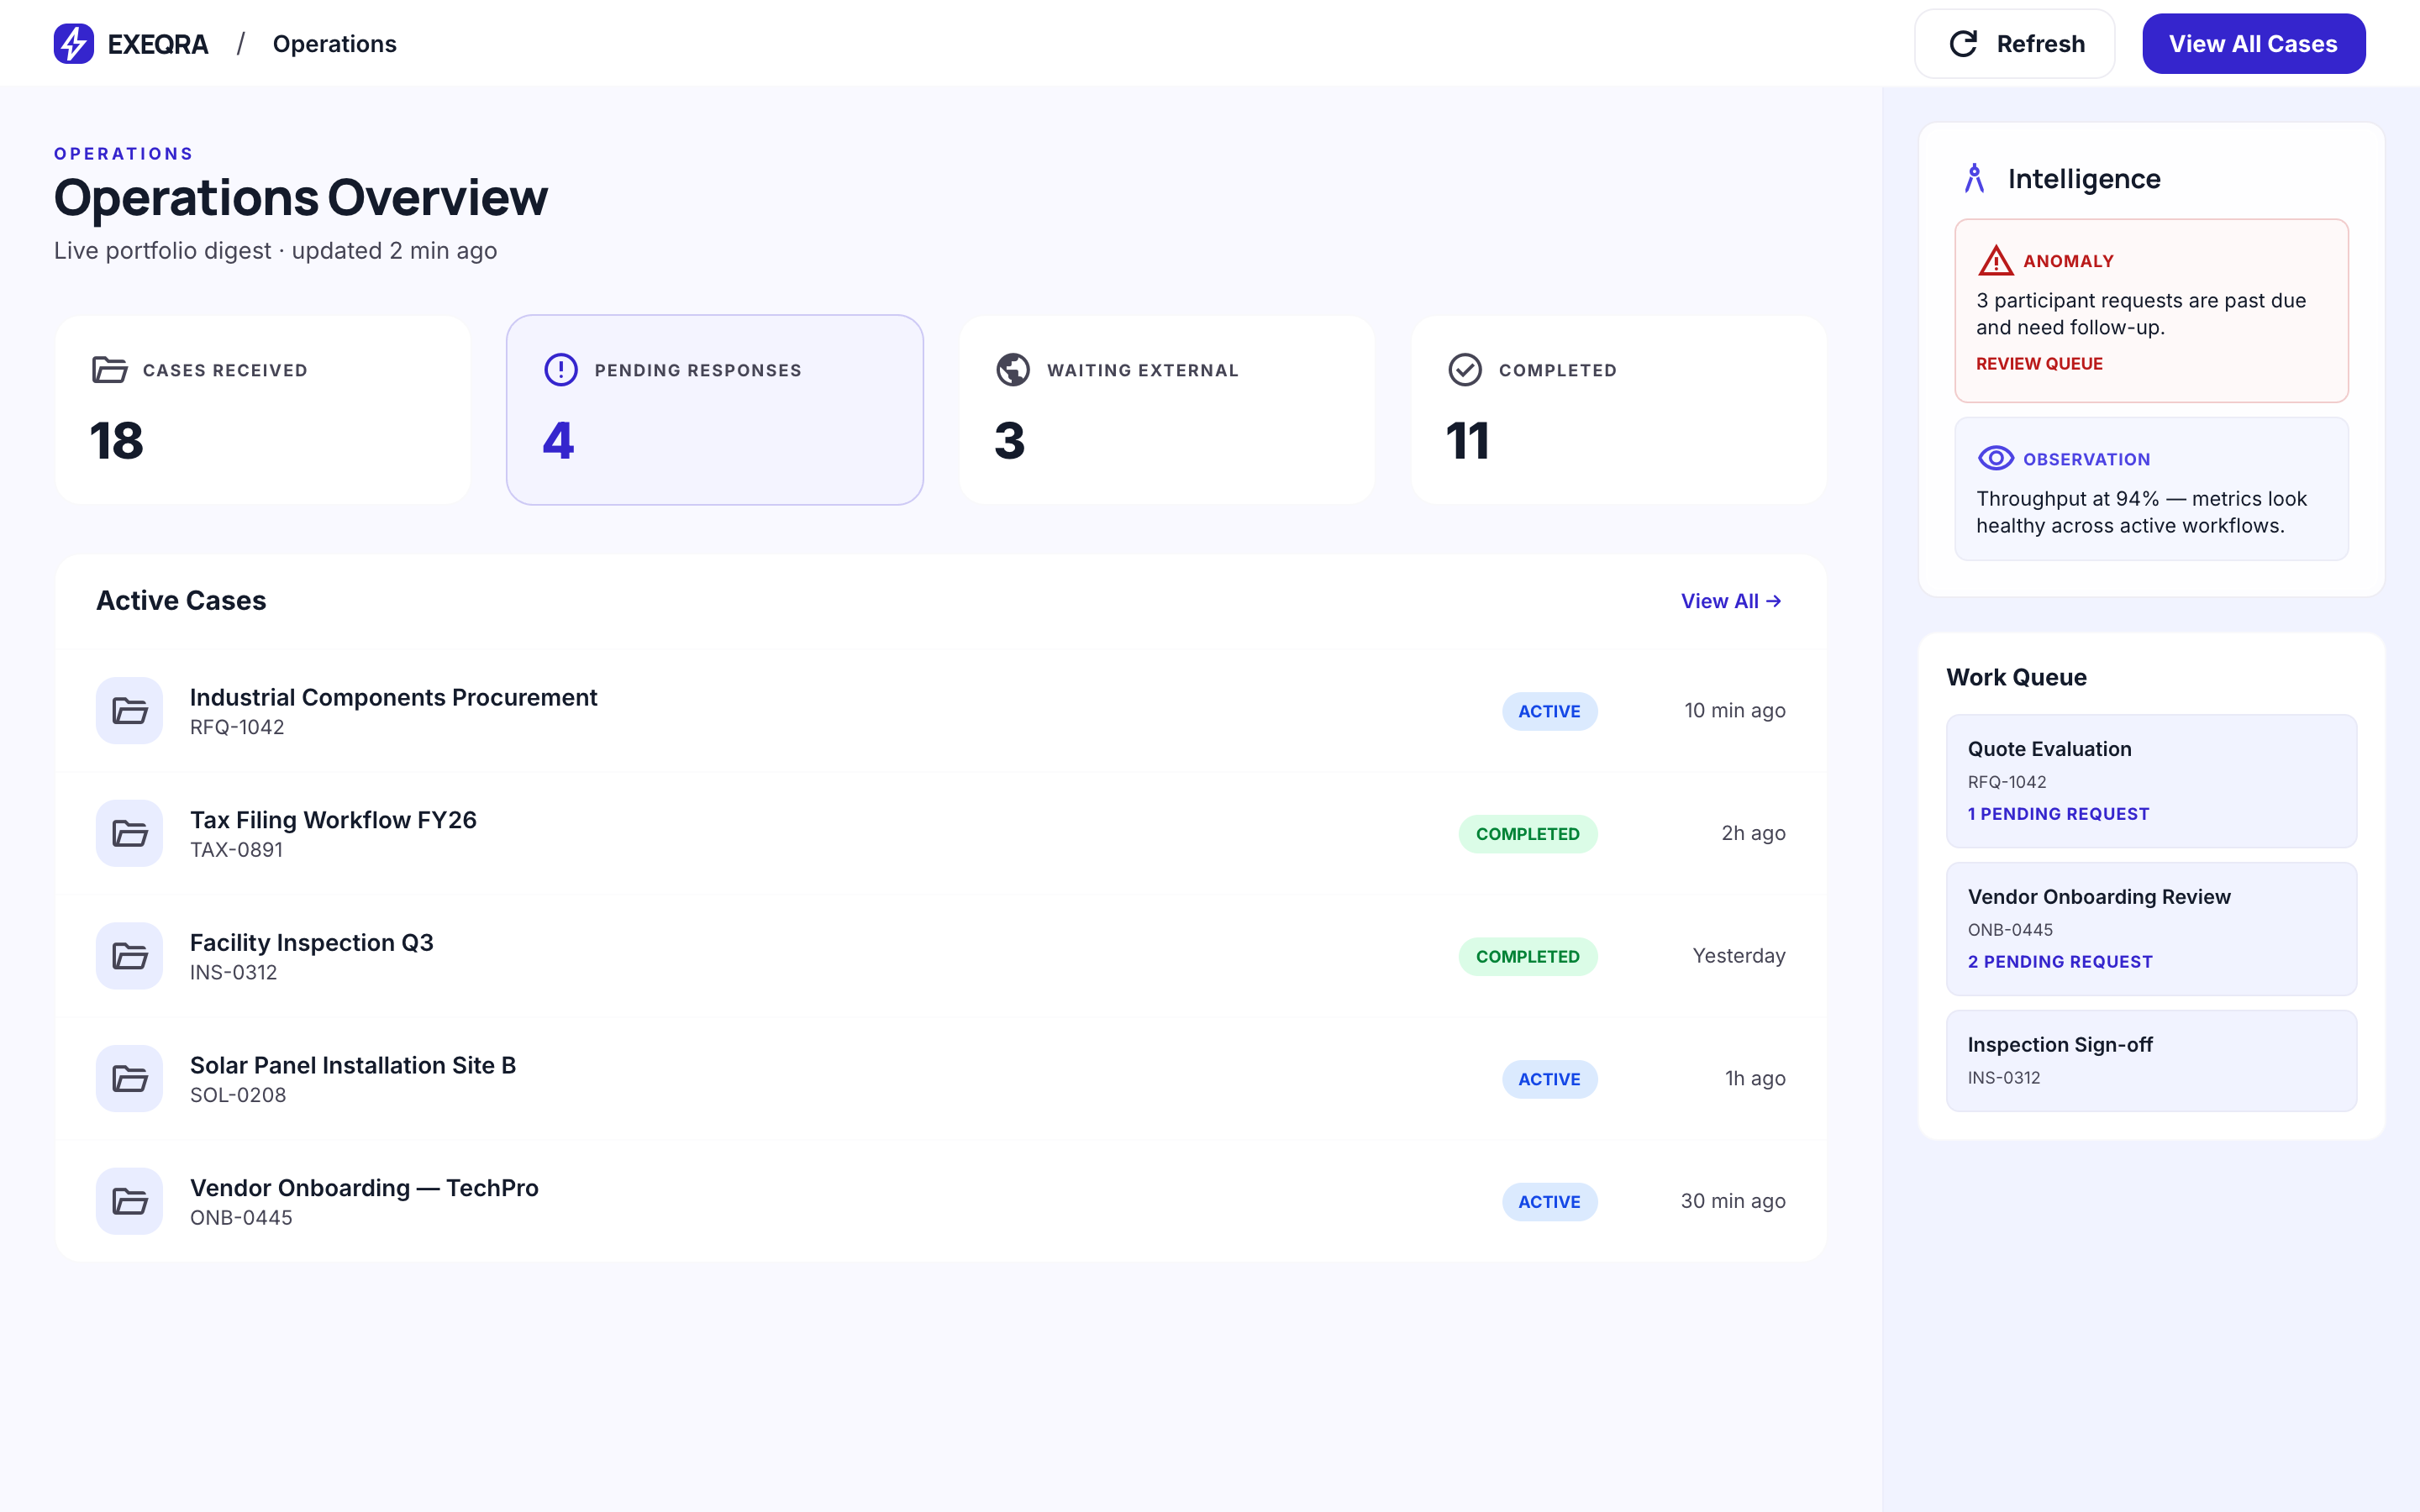The image size is (2420, 1512).
Task: Click ACTIVE badge on Solar Panel row
Action: pos(1549,1079)
